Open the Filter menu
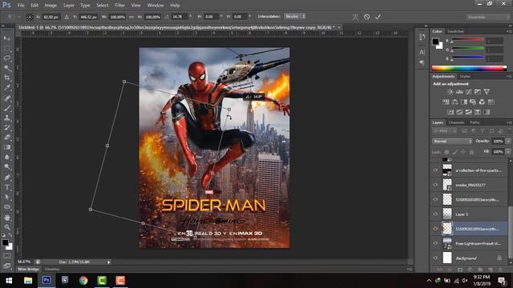513x288 pixels. pos(119,6)
